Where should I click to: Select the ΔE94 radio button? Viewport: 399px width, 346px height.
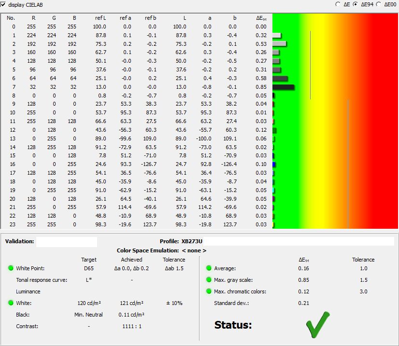(x=355, y=4)
